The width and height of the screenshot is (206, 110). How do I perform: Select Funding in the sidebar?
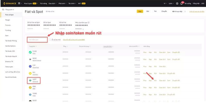8,30
